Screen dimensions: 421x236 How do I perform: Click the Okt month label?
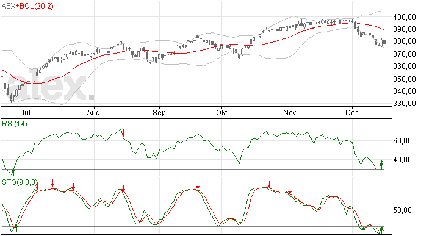click(x=221, y=112)
